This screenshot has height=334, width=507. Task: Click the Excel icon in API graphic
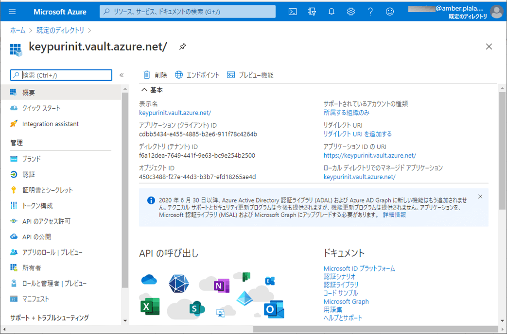point(150,306)
